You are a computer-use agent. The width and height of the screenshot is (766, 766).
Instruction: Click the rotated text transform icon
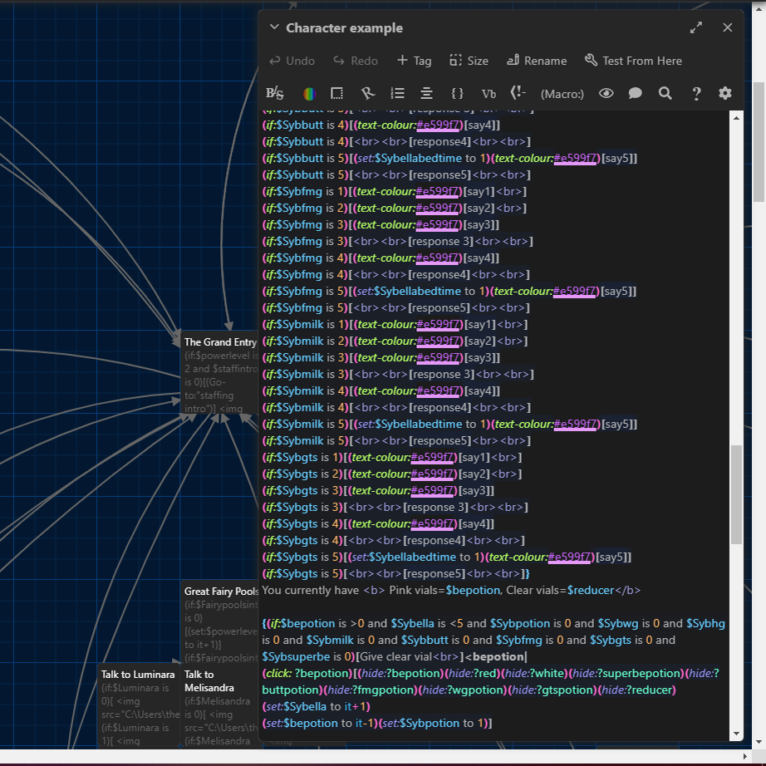tap(368, 94)
